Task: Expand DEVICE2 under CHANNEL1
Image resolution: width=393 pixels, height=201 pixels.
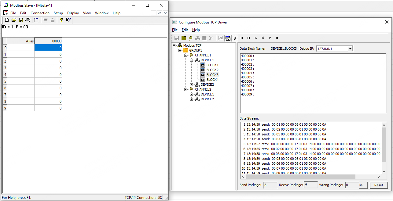Action: coord(192,84)
